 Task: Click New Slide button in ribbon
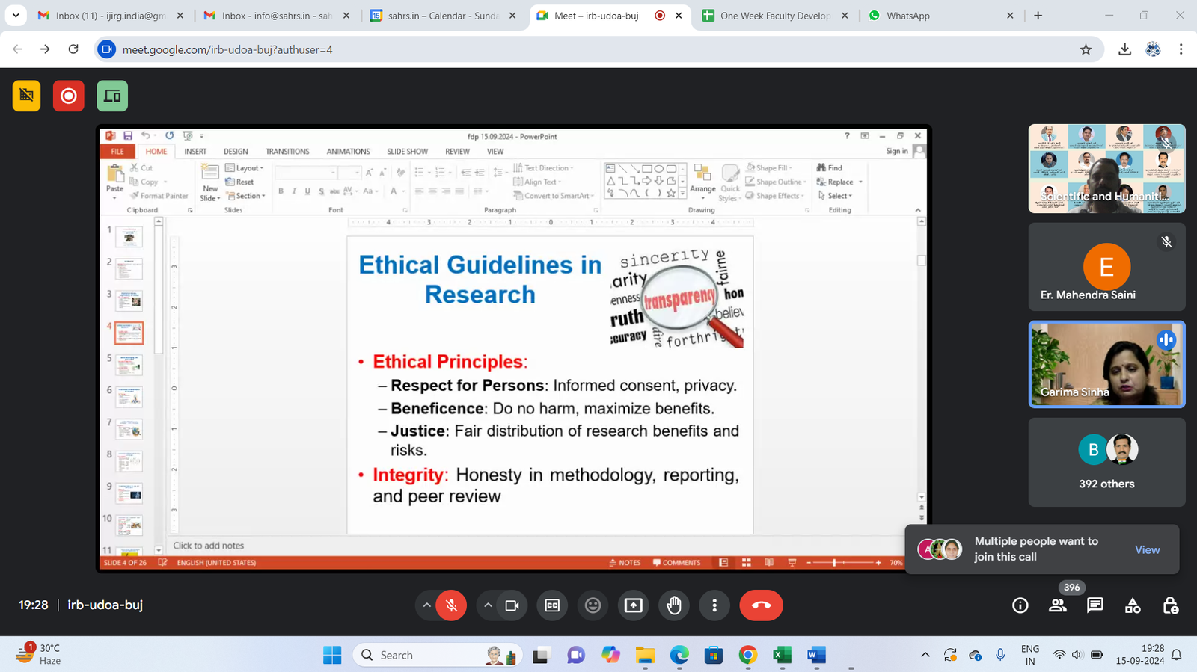coord(210,182)
